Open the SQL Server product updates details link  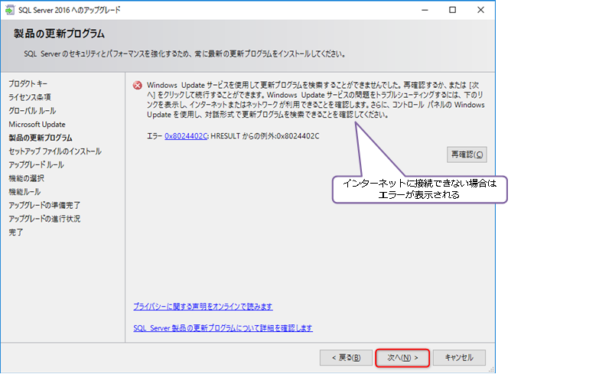pos(223,328)
